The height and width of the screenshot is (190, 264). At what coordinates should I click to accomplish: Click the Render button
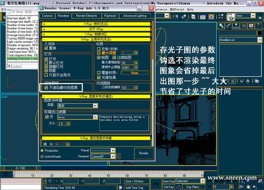coord(144,153)
